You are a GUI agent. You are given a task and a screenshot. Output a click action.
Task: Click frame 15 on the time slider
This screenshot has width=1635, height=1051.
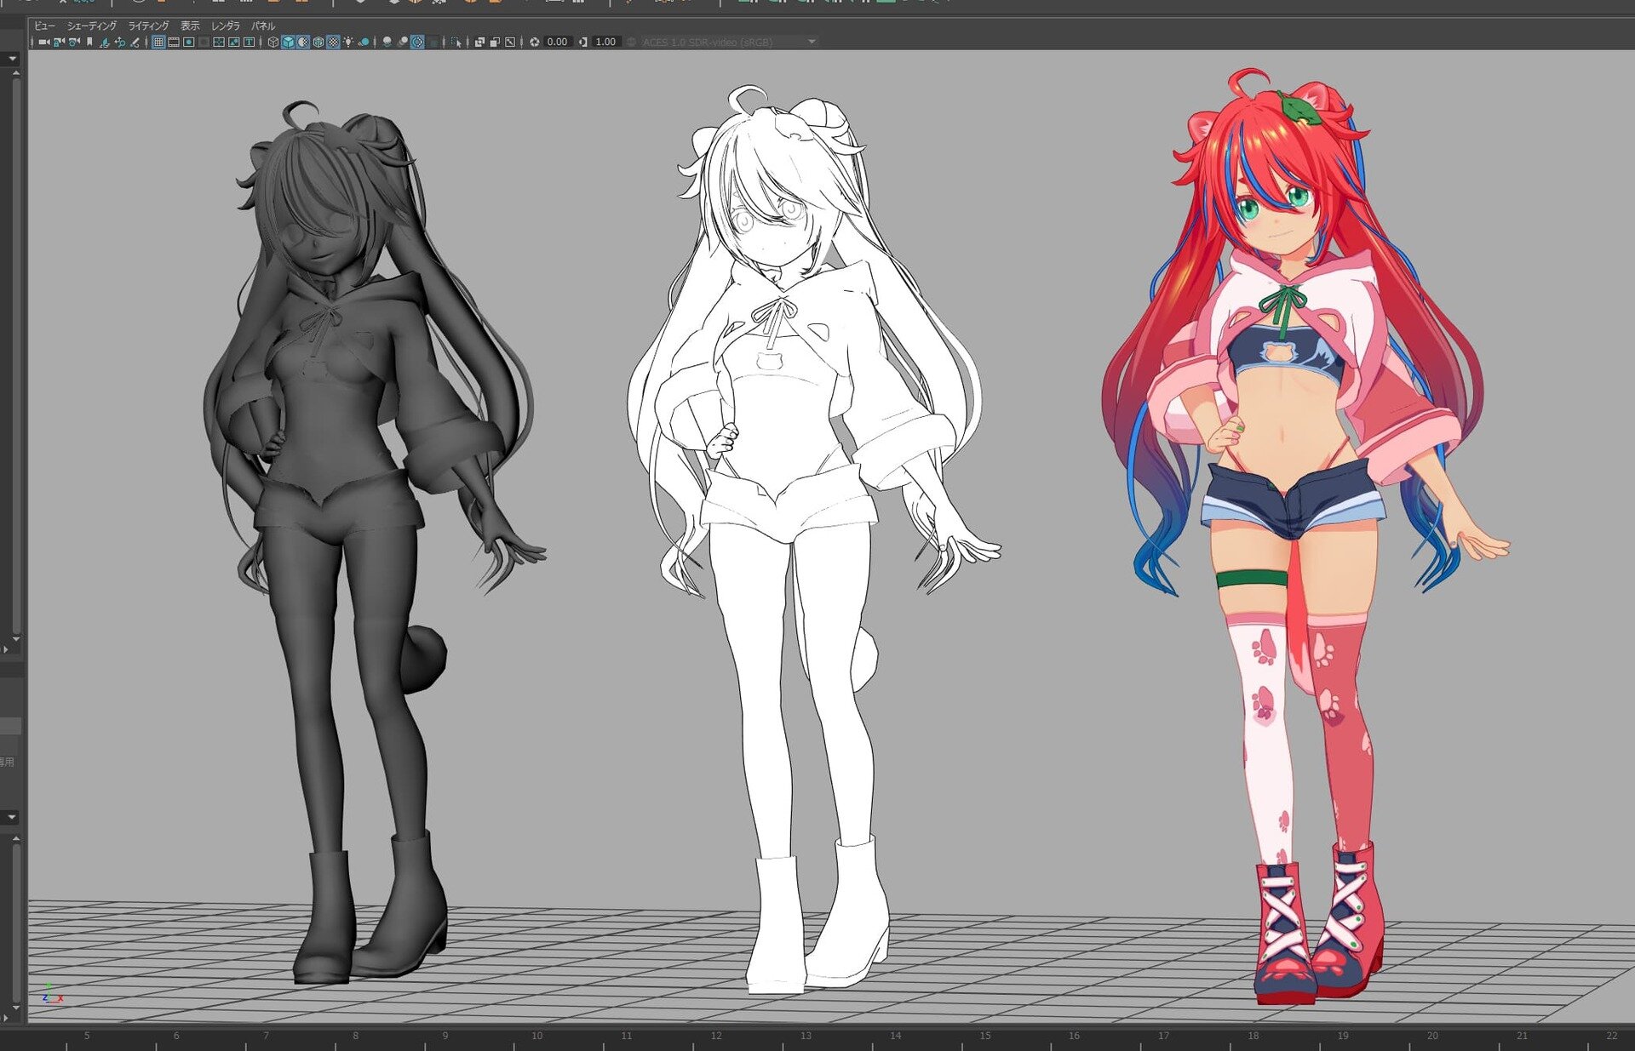[x=984, y=1036]
